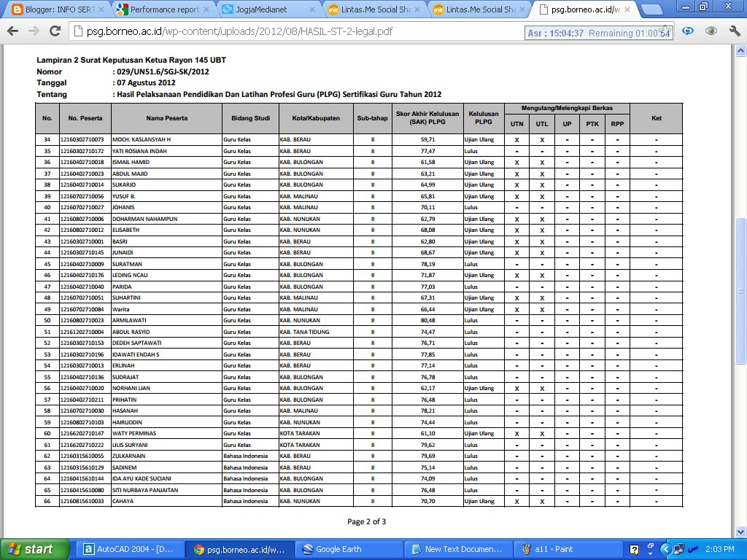
Task: Click the Asr prayer time countdown box
Action: [599, 33]
